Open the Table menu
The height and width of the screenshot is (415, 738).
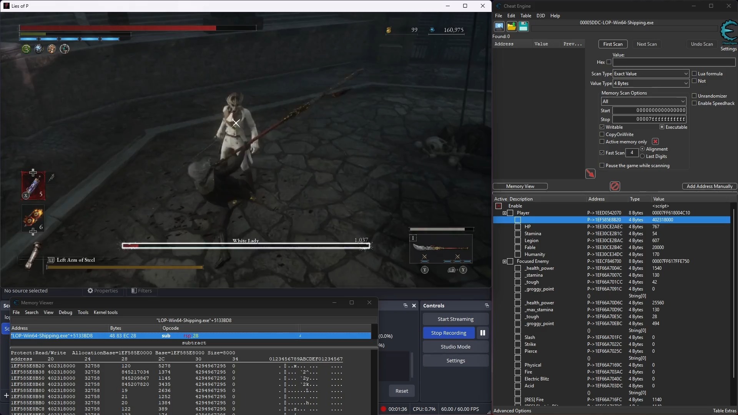coord(526,16)
